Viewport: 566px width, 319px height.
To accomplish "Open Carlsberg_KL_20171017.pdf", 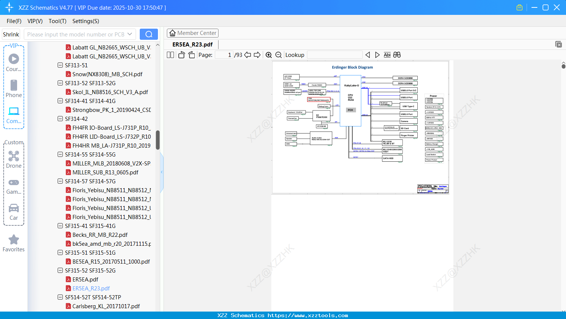I will click(106, 306).
